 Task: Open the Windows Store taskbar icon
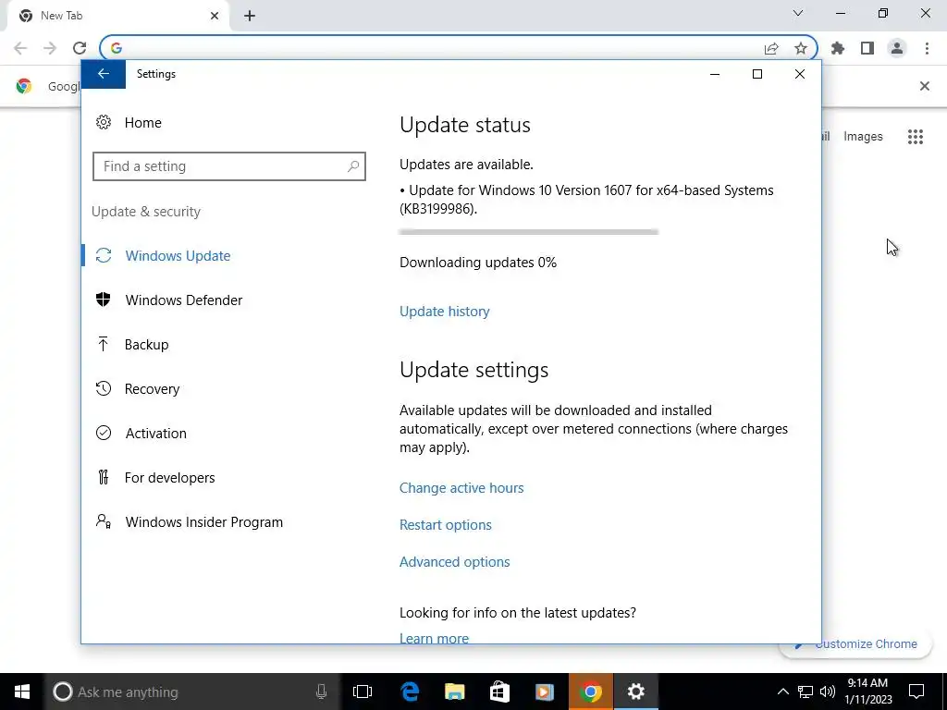point(499,692)
